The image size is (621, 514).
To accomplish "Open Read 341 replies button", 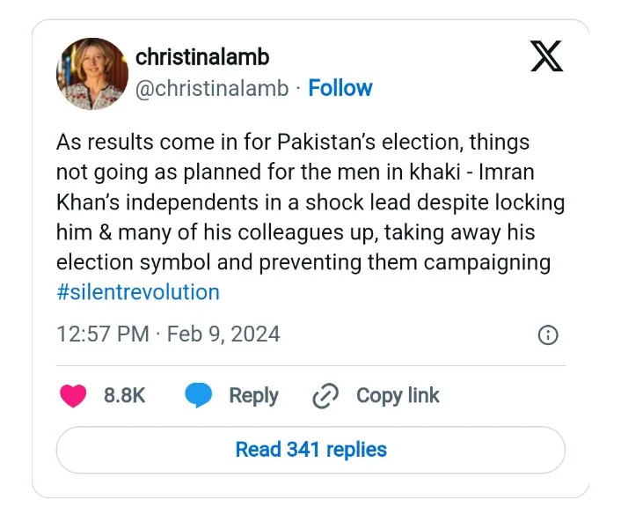I will tap(310, 450).
